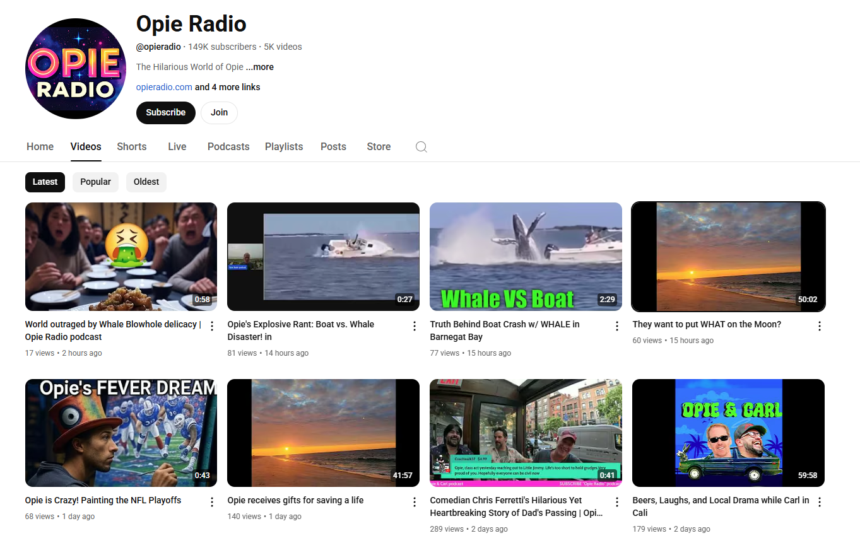
Task: Open options menu for Whale Blowhole delicacy video
Action: tap(212, 326)
